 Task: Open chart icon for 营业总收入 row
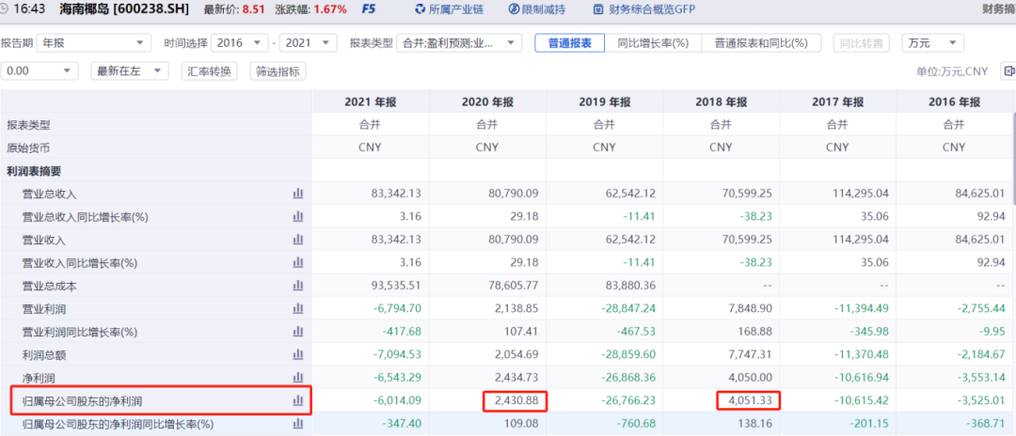point(298,194)
